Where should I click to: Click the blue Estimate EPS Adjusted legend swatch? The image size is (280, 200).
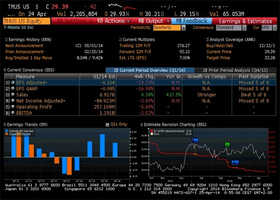pyautogui.click(x=7, y=131)
